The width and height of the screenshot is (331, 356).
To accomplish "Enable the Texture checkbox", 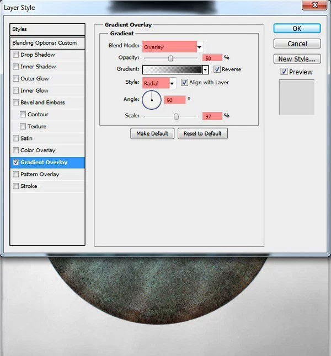I will click(x=23, y=126).
